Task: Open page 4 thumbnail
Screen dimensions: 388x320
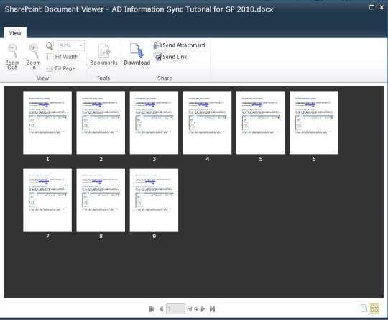Action: click(x=208, y=123)
